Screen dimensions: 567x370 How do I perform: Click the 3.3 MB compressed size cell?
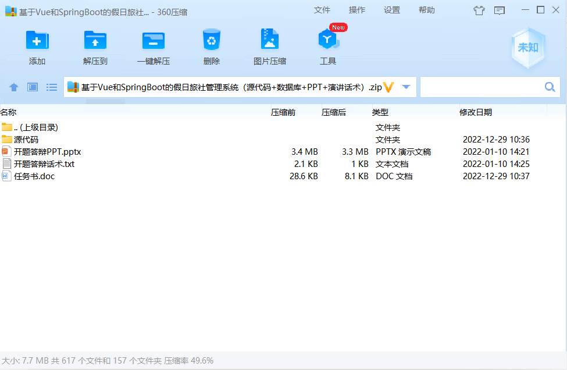pyautogui.click(x=355, y=152)
